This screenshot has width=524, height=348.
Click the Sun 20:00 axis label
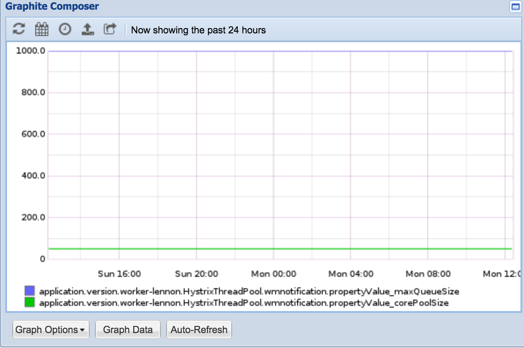coord(196,274)
